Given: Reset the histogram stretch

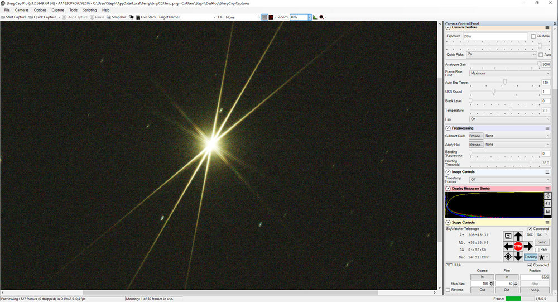Looking at the screenshot, I should pyautogui.click(x=547, y=204).
